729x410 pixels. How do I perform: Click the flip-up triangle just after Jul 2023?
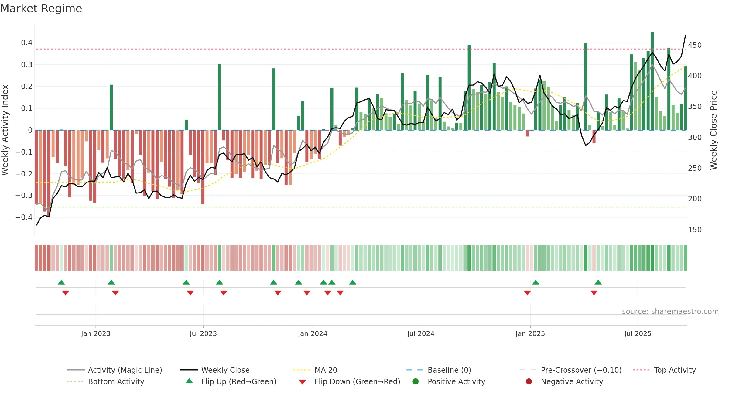(x=220, y=282)
